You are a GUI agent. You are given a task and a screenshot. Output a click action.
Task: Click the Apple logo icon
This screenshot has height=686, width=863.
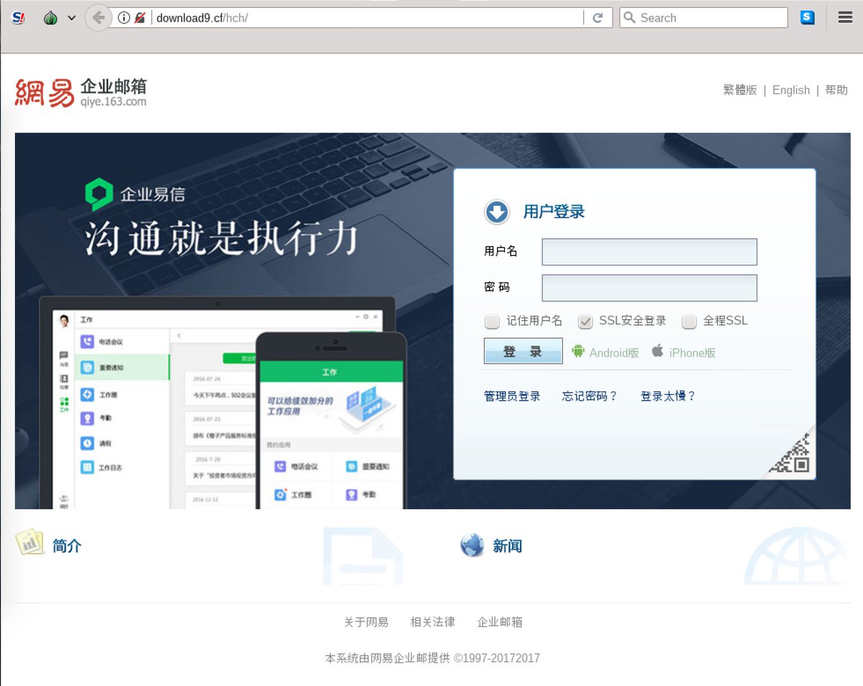(x=657, y=350)
